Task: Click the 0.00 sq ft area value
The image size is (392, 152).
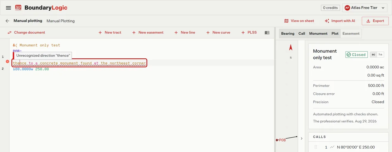Action: 376,75
